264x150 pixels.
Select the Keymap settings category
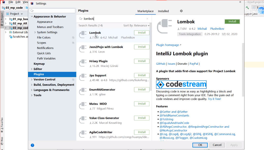(x=39, y=64)
